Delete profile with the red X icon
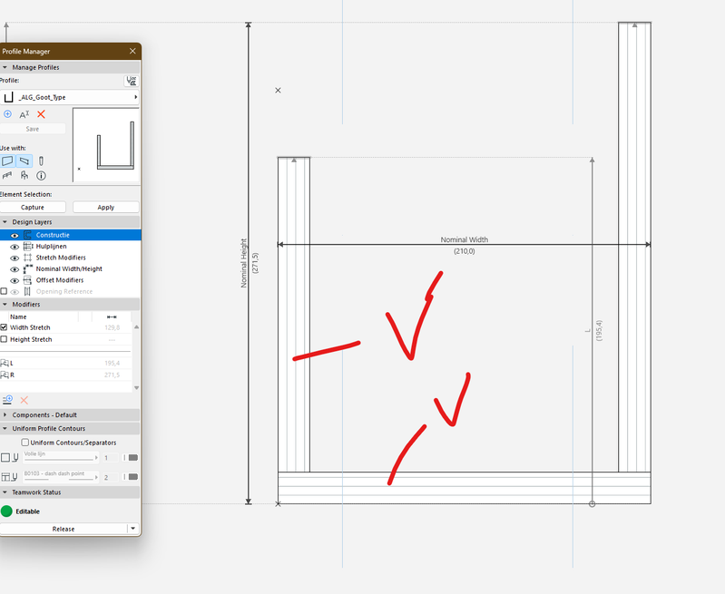This screenshot has height=594, width=725. [x=41, y=114]
